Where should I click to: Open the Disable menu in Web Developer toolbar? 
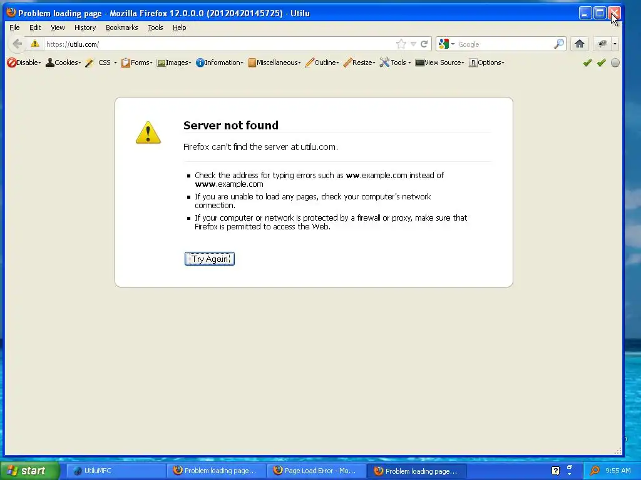point(24,62)
